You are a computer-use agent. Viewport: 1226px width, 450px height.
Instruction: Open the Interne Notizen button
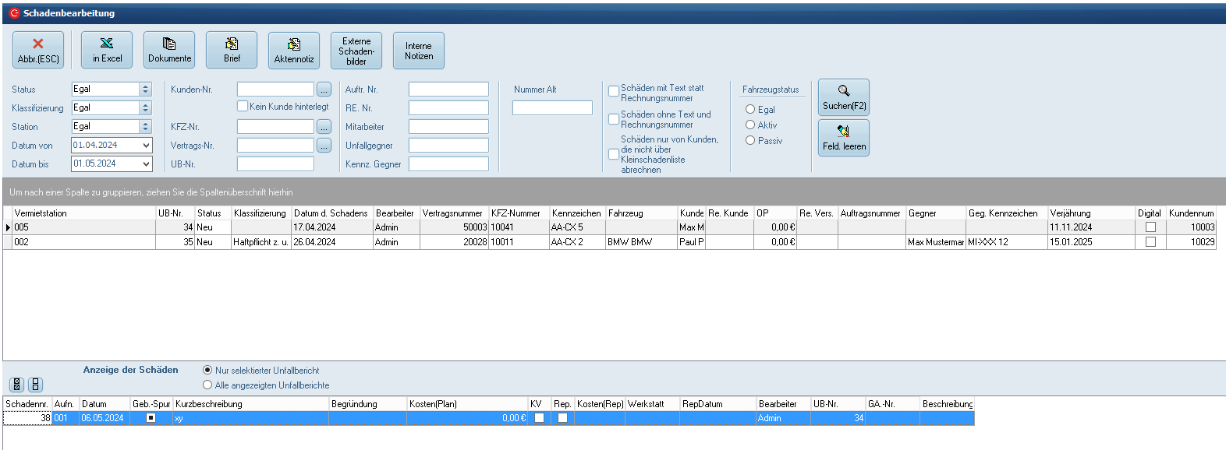(x=419, y=51)
